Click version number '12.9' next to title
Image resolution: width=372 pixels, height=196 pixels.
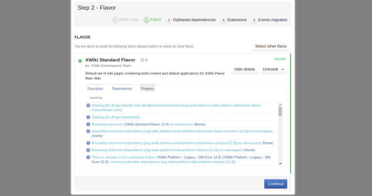144,60
